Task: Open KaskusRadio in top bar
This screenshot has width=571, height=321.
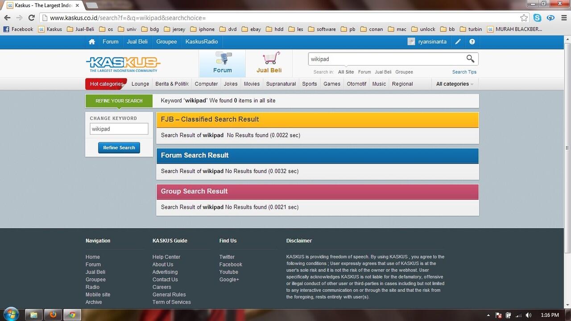Action: pos(202,41)
